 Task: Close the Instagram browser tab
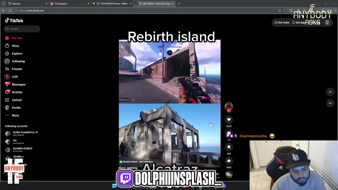coord(88,4)
